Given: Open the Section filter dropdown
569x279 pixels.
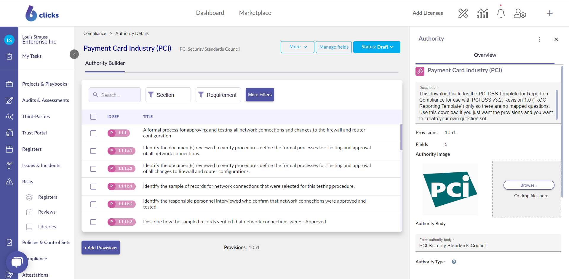Looking at the screenshot, I should (168, 95).
